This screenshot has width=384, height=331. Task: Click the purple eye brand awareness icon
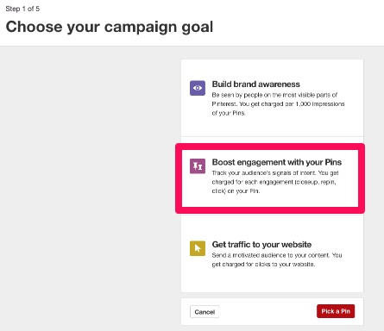point(198,88)
